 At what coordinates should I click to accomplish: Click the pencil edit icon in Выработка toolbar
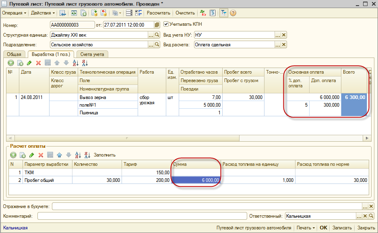pyautogui.click(x=29, y=63)
